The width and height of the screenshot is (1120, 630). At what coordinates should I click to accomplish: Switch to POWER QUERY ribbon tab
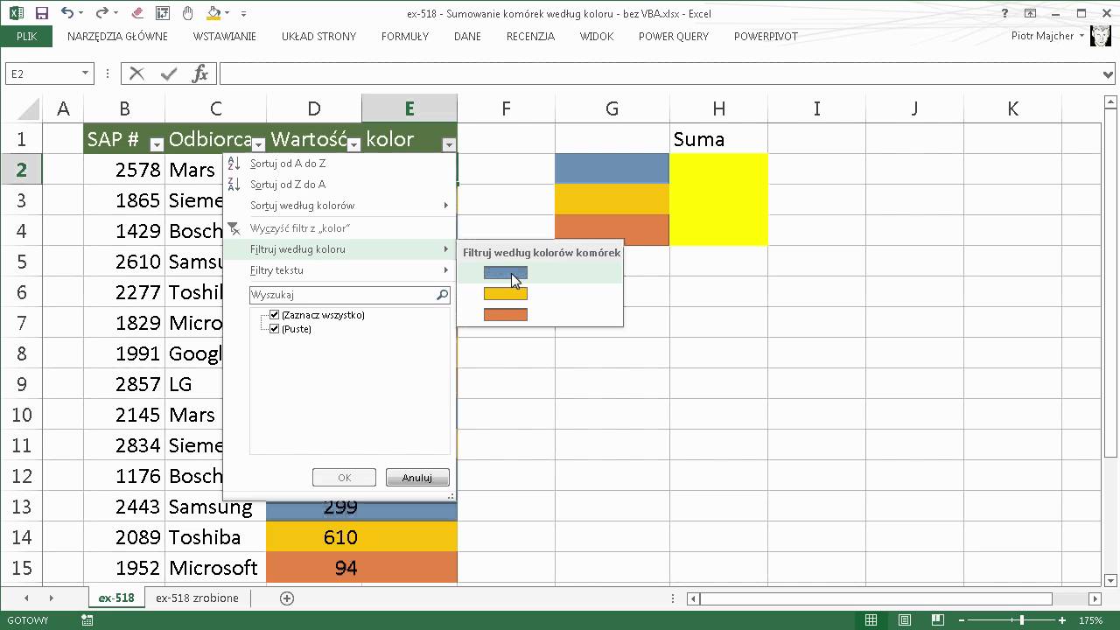(x=674, y=37)
